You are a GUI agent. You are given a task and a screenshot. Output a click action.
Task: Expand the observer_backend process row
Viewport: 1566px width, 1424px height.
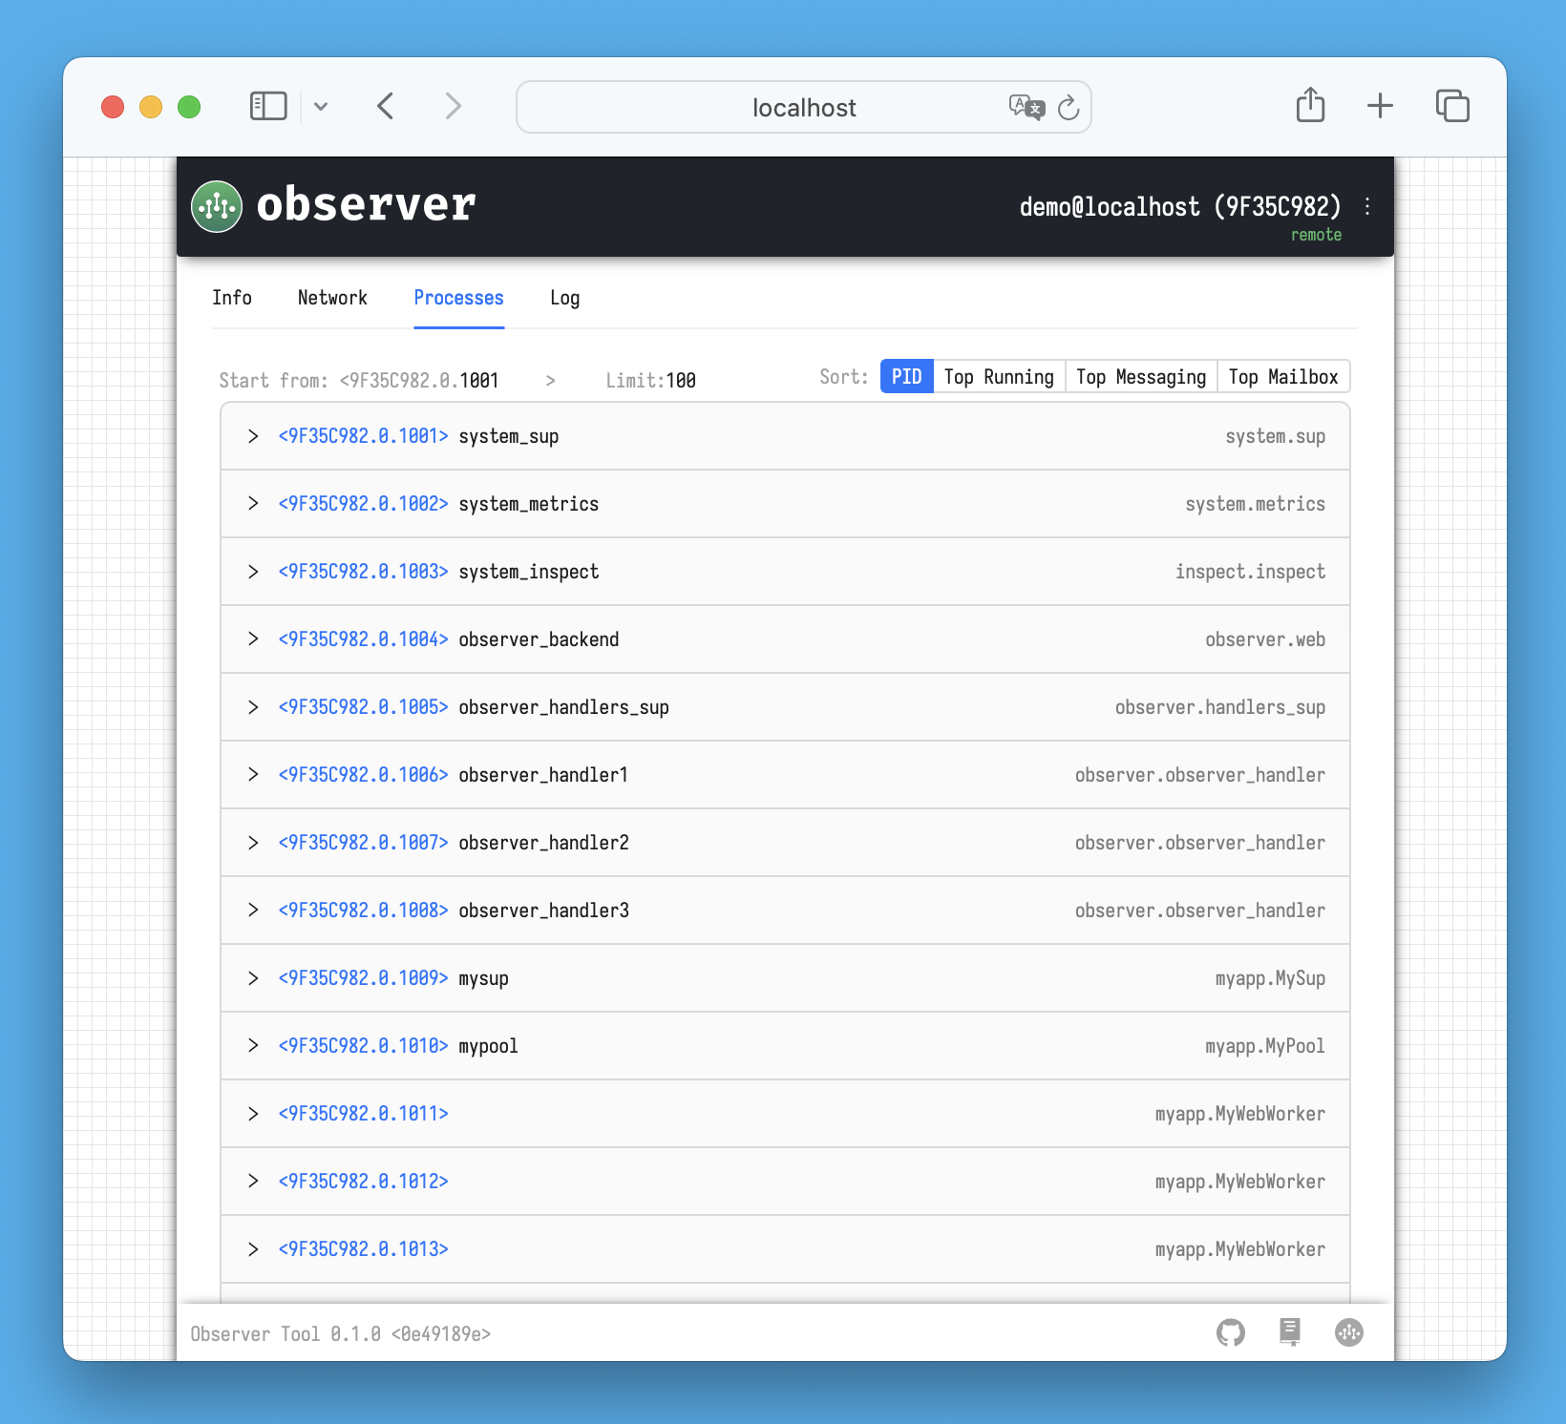253,639
